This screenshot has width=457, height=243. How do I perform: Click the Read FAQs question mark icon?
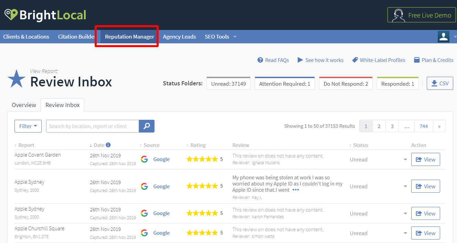260,60
